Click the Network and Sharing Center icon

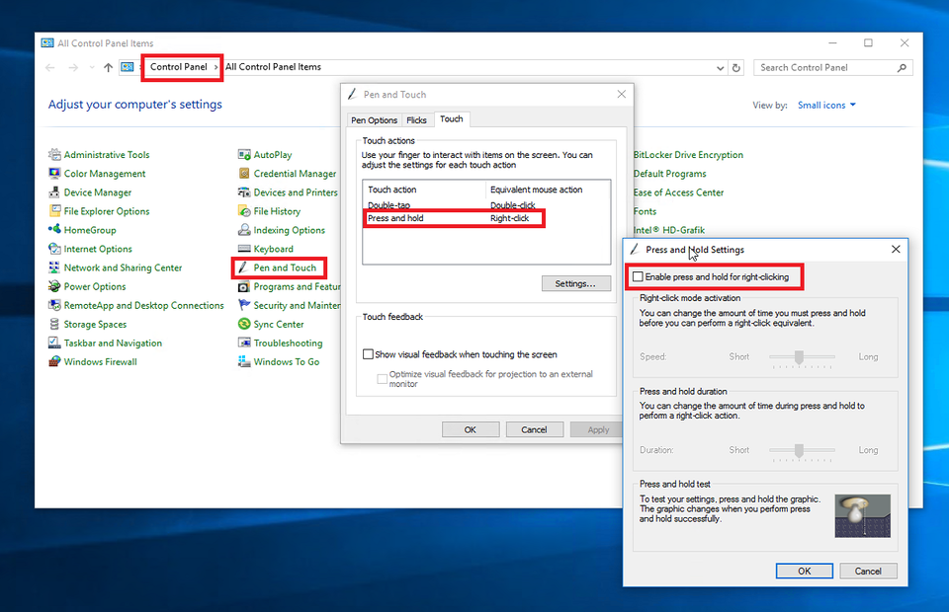[55, 268]
